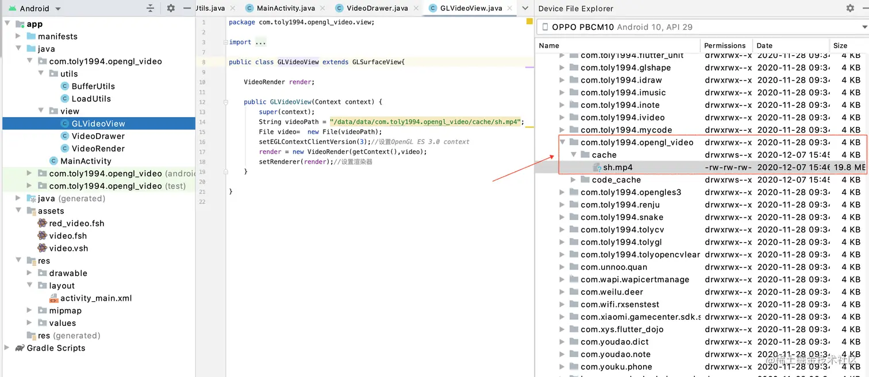Click the Name column header

[618, 45]
